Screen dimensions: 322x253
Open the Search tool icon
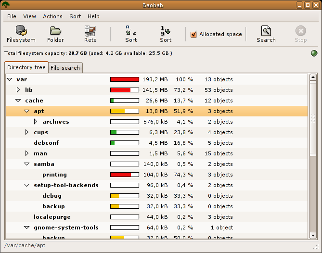(x=266, y=30)
